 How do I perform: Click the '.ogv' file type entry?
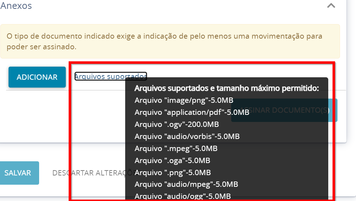176,124
